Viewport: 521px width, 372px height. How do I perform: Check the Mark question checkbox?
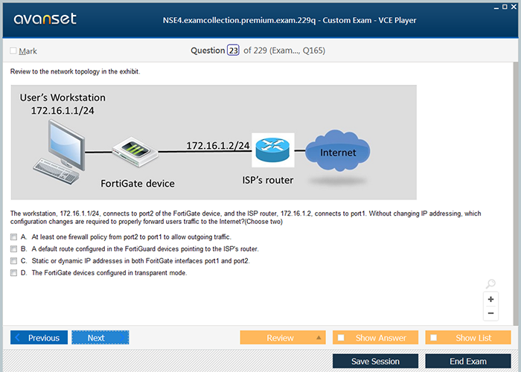pyautogui.click(x=13, y=51)
